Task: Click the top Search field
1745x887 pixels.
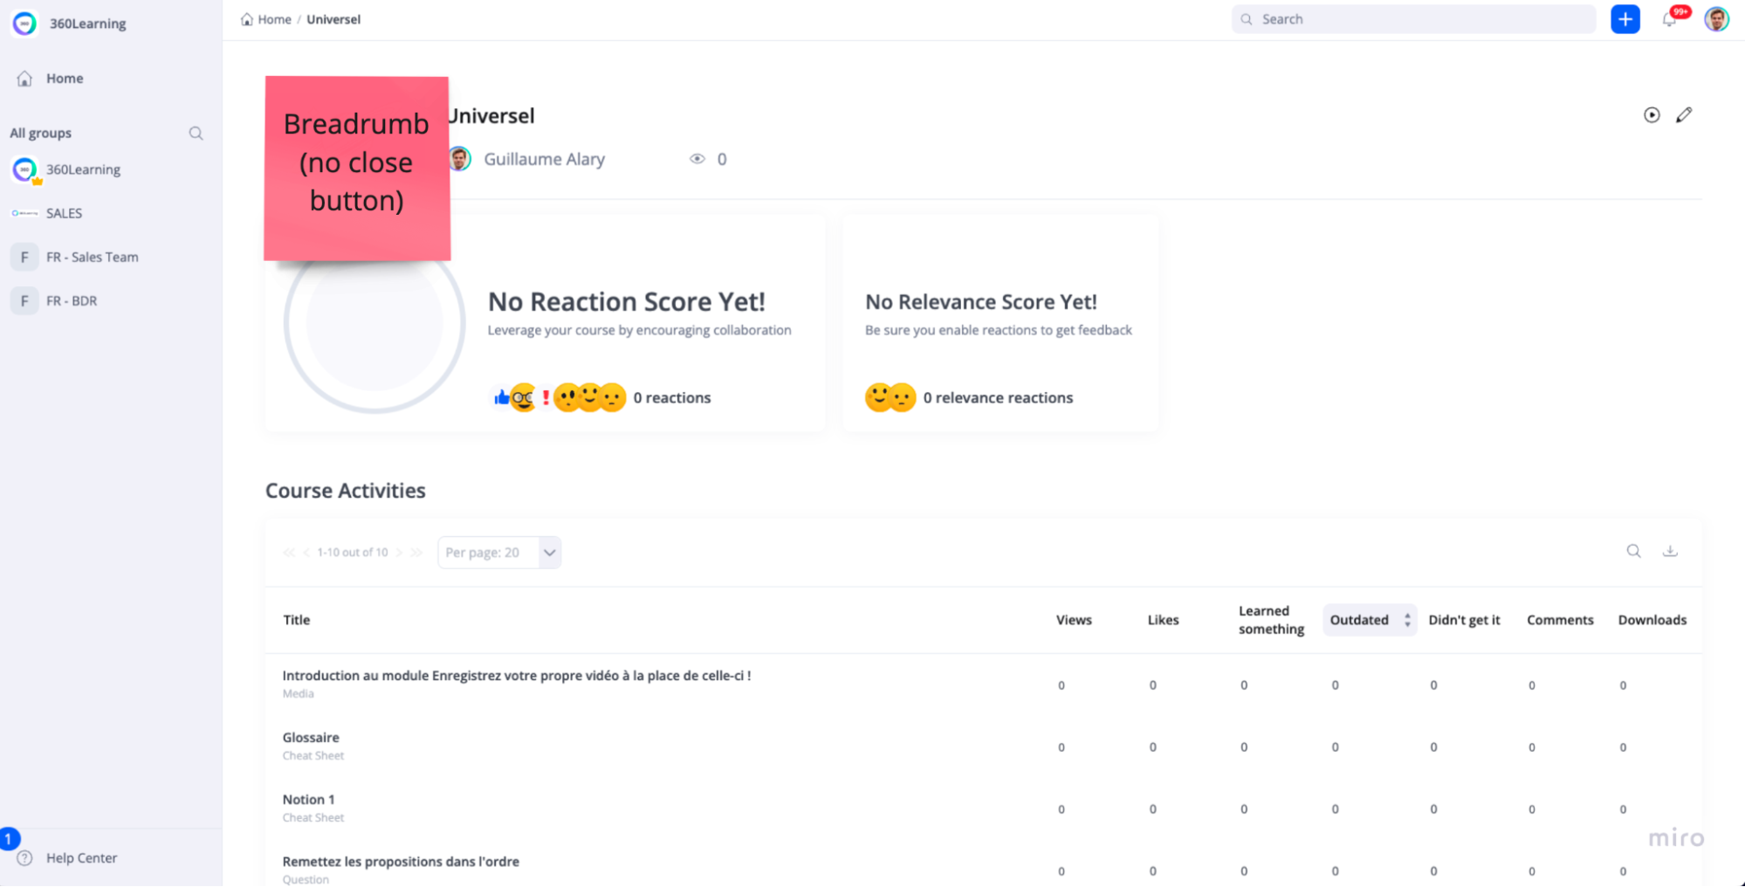Action: coord(1414,19)
